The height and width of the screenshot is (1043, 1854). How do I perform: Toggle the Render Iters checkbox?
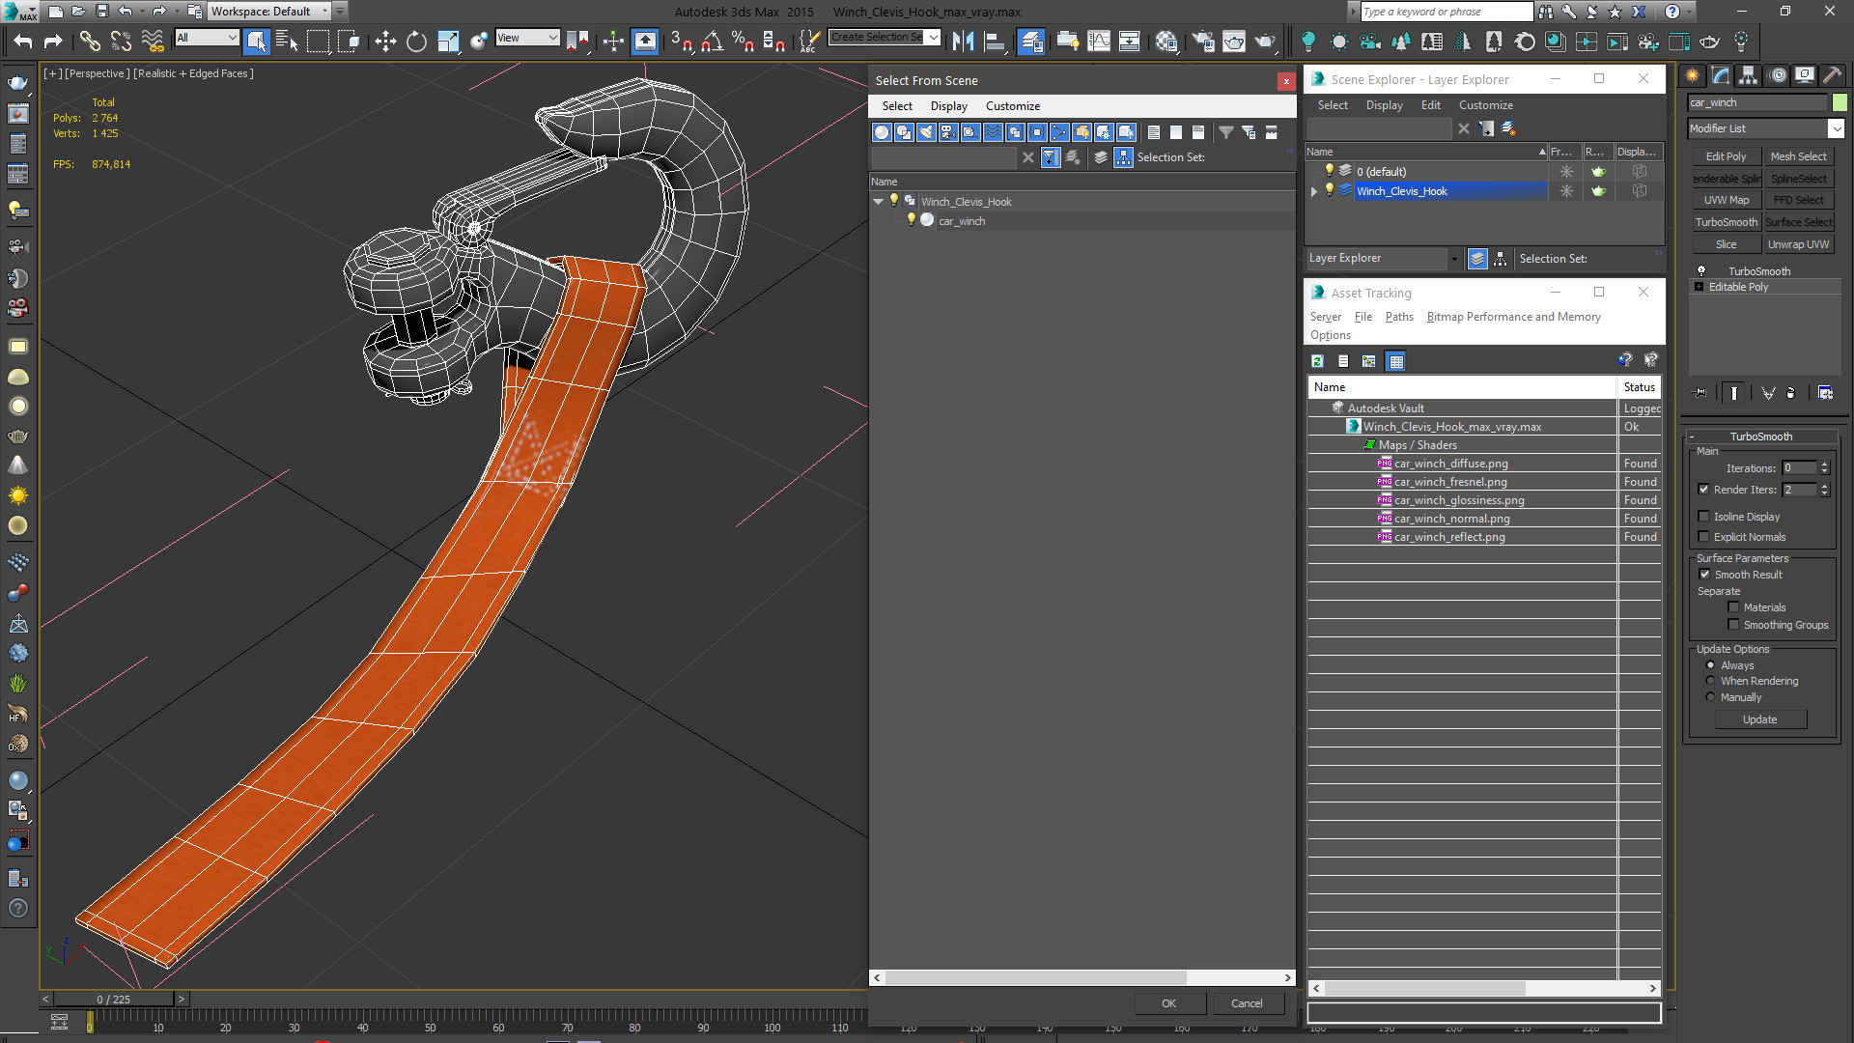tap(1703, 490)
